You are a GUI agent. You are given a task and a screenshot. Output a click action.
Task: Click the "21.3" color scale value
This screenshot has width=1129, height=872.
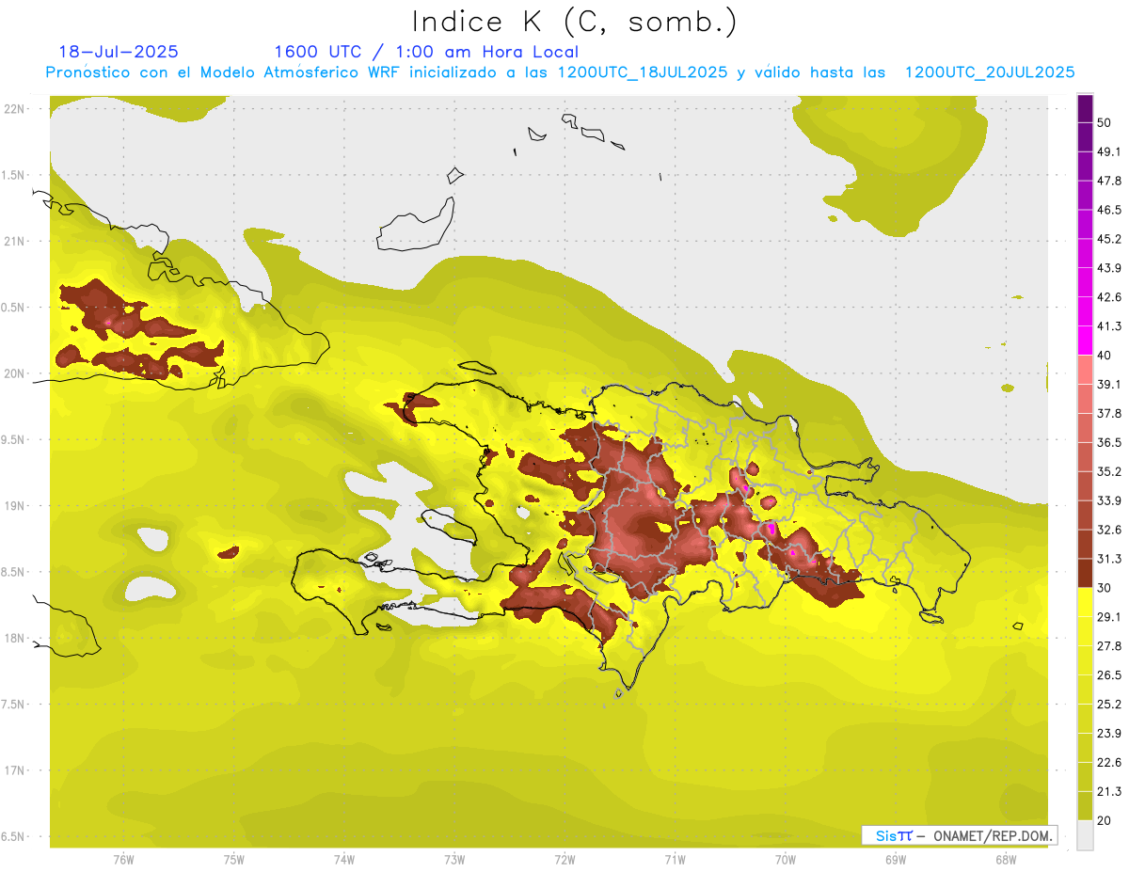[x=1109, y=791]
